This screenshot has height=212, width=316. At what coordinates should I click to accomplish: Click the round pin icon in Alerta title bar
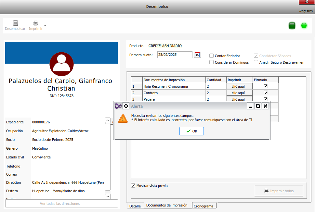(x=126, y=106)
